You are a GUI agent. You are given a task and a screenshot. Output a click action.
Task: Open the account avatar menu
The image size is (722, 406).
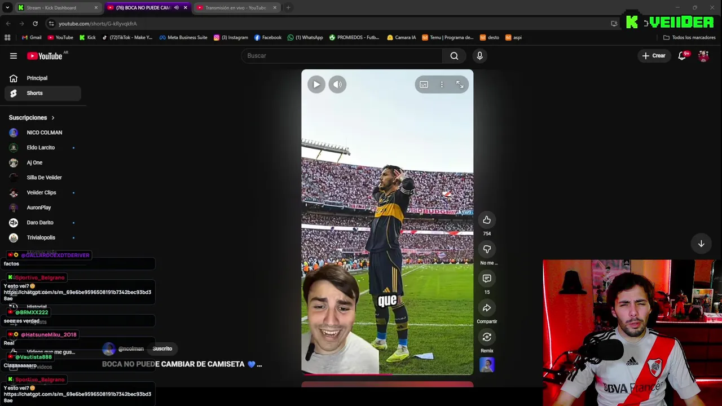click(703, 56)
